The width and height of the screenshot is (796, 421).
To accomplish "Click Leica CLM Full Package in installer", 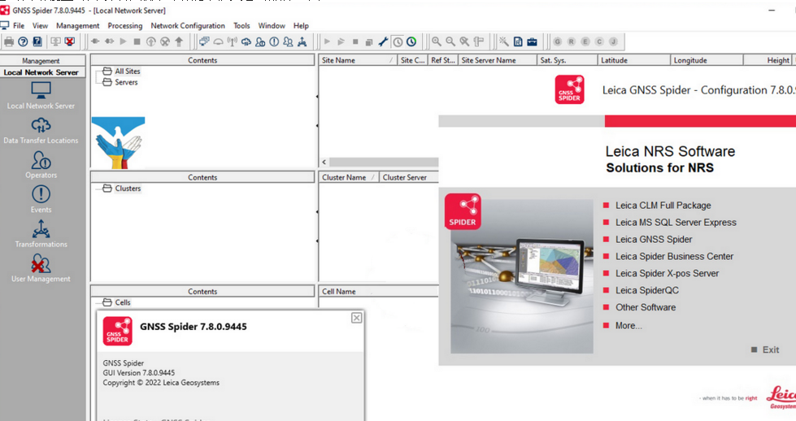I will pyautogui.click(x=663, y=206).
